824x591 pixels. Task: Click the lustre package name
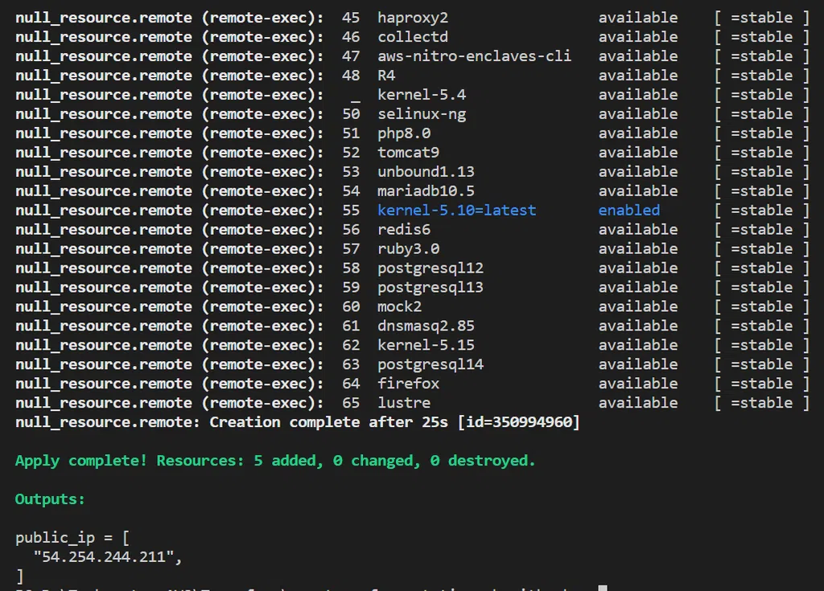[x=404, y=403]
